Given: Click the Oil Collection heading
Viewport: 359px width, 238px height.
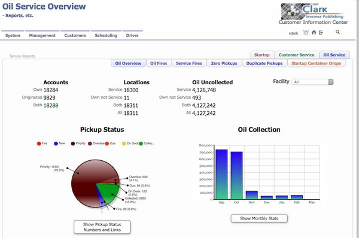Looking at the screenshot, I should [x=259, y=130].
